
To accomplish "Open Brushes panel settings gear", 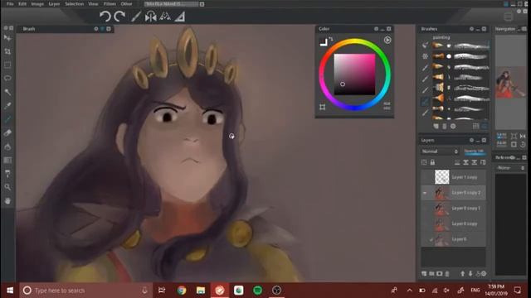I will click(471, 29).
